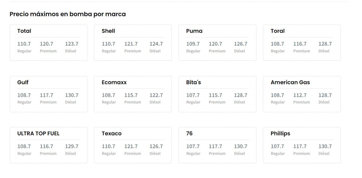362x178 pixels.
Task: Click the Bita's brand name
Action: pyautogui.click(x=194, y=82)
